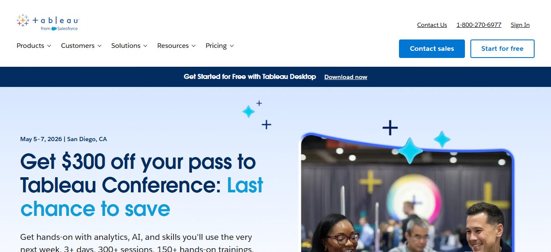Click the Sign In link
551x252 pixels.
[520, 25]
